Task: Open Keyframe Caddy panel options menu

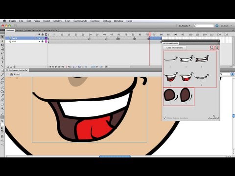Action: [218, 44]
